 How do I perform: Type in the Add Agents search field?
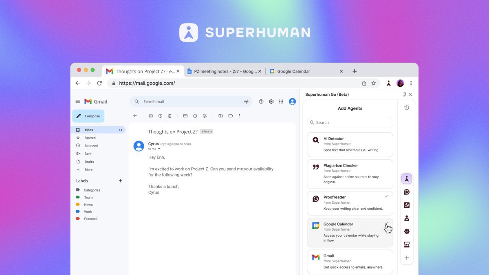(x=350, y=122)
